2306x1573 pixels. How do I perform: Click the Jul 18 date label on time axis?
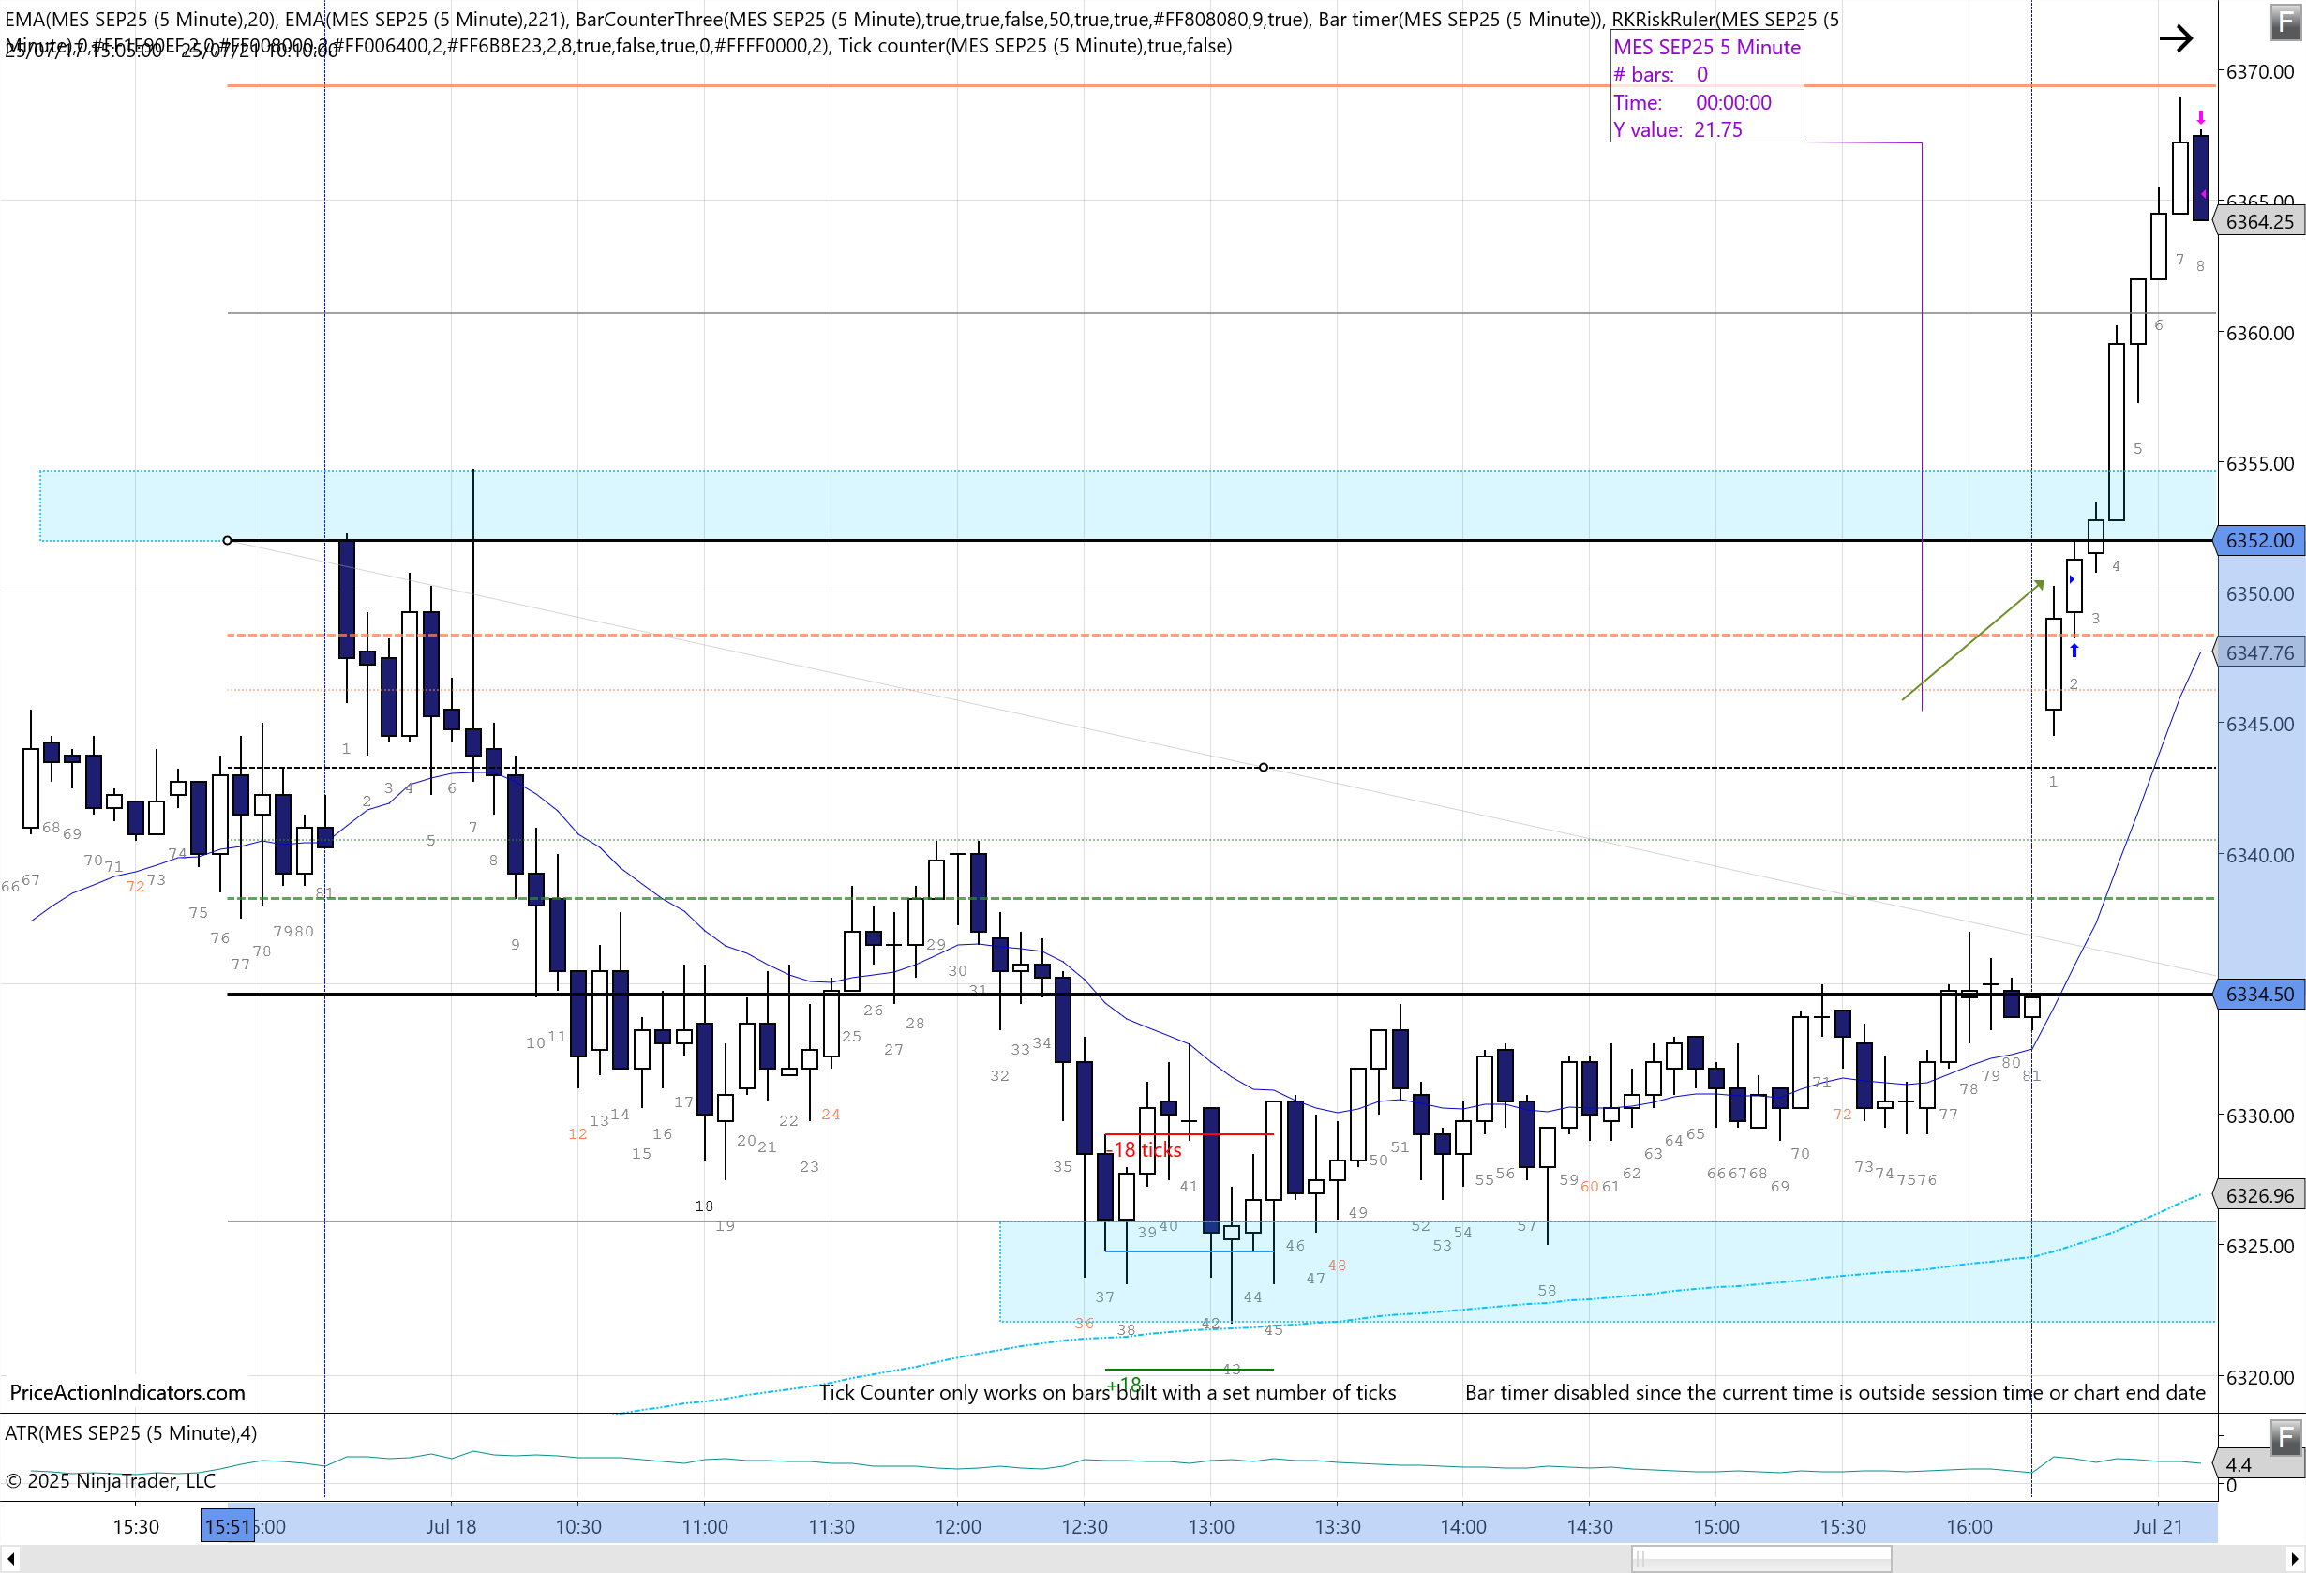[452, 1526]
